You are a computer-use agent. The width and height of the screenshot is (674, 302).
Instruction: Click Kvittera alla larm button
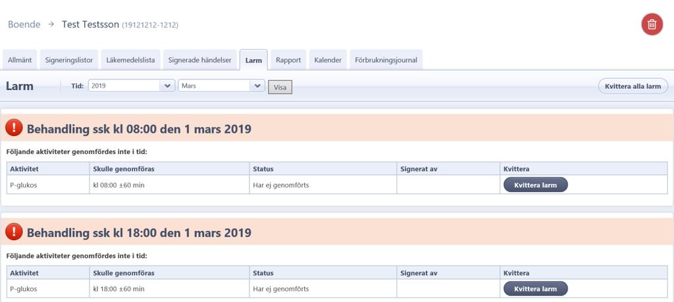tap(633, 86)
